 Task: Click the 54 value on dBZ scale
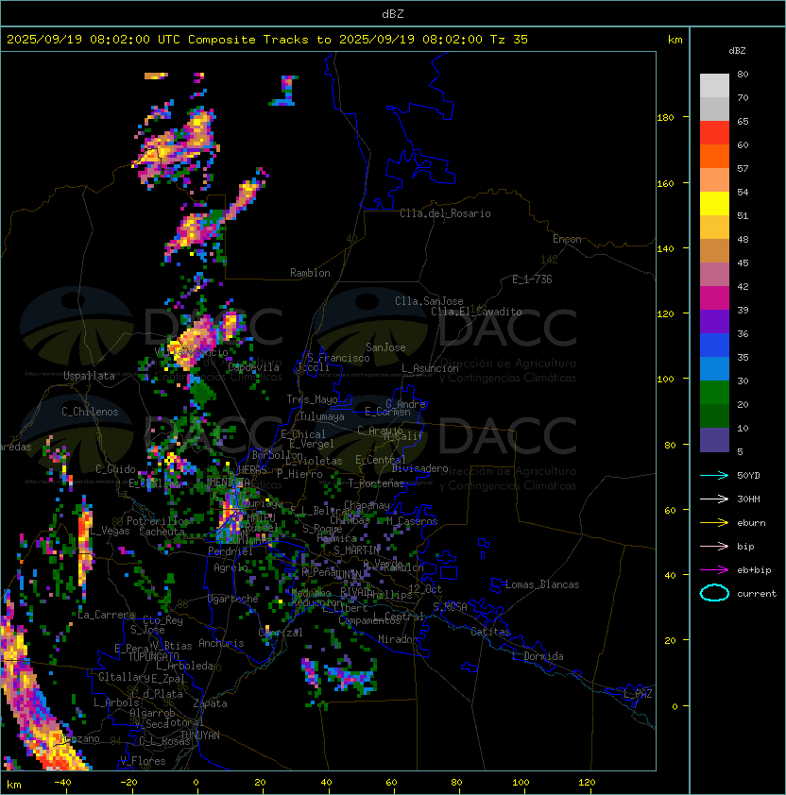click(743, 193)
